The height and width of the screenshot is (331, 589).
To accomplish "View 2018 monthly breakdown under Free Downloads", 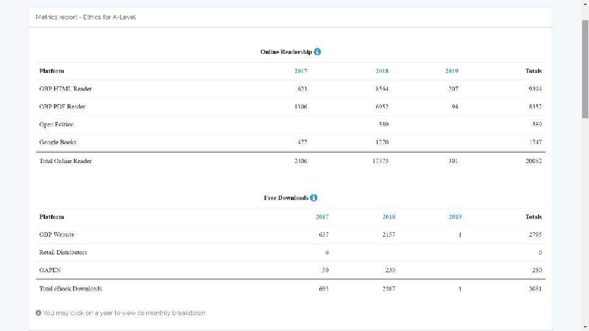I will pyautogui.click(x=388, y=217).
